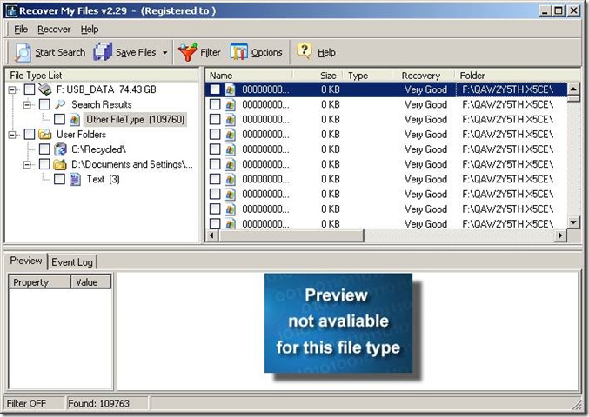Viewport: 589px width, 417px height.
Task: Click the Filter OFF status entry
Action: [34, 403]
